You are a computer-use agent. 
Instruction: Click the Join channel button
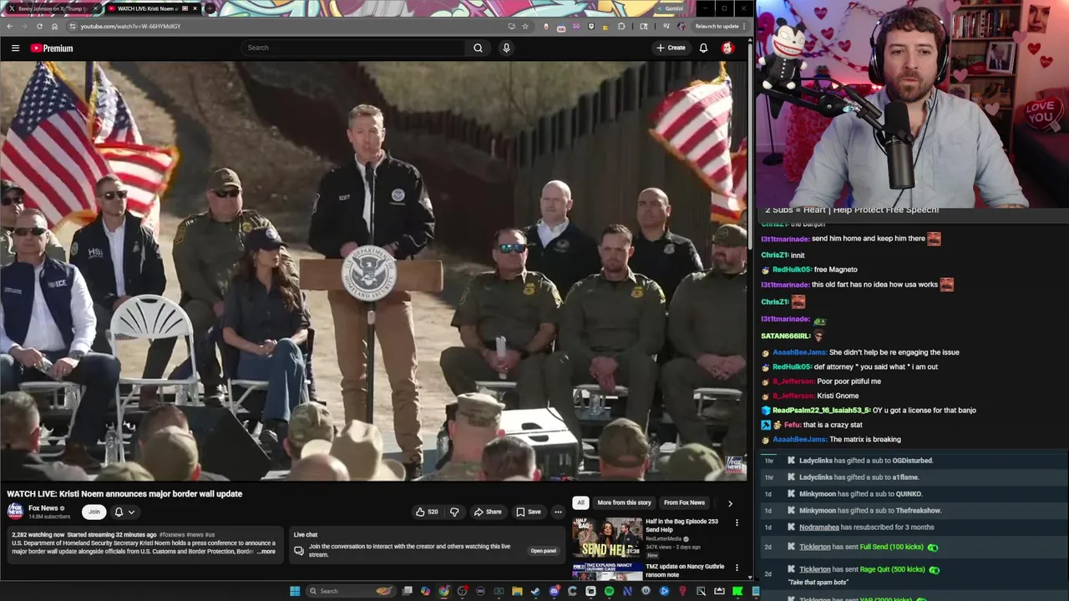[94, 512]
